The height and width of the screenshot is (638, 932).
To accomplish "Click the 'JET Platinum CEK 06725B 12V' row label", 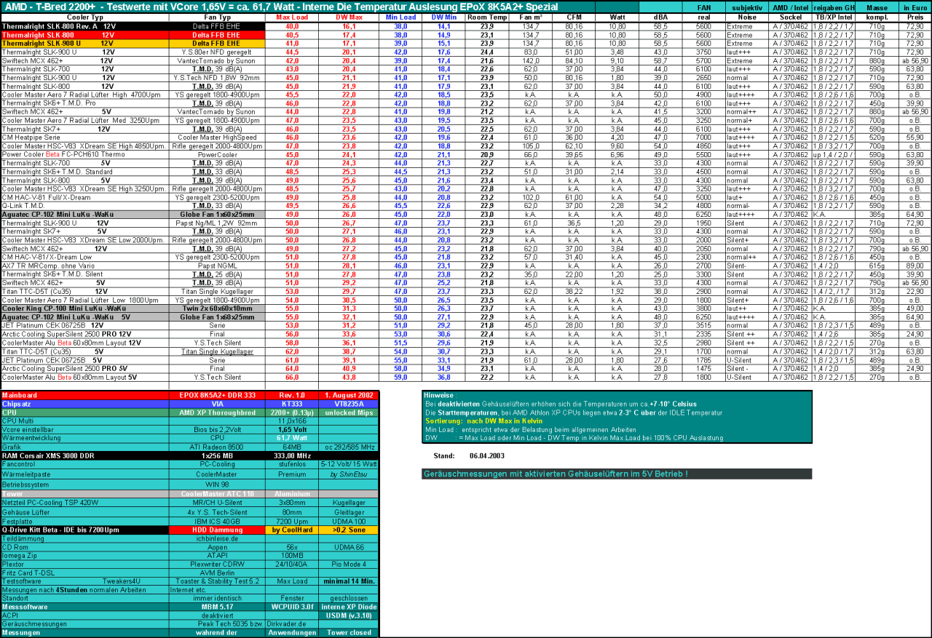I will tap(84, 326).
